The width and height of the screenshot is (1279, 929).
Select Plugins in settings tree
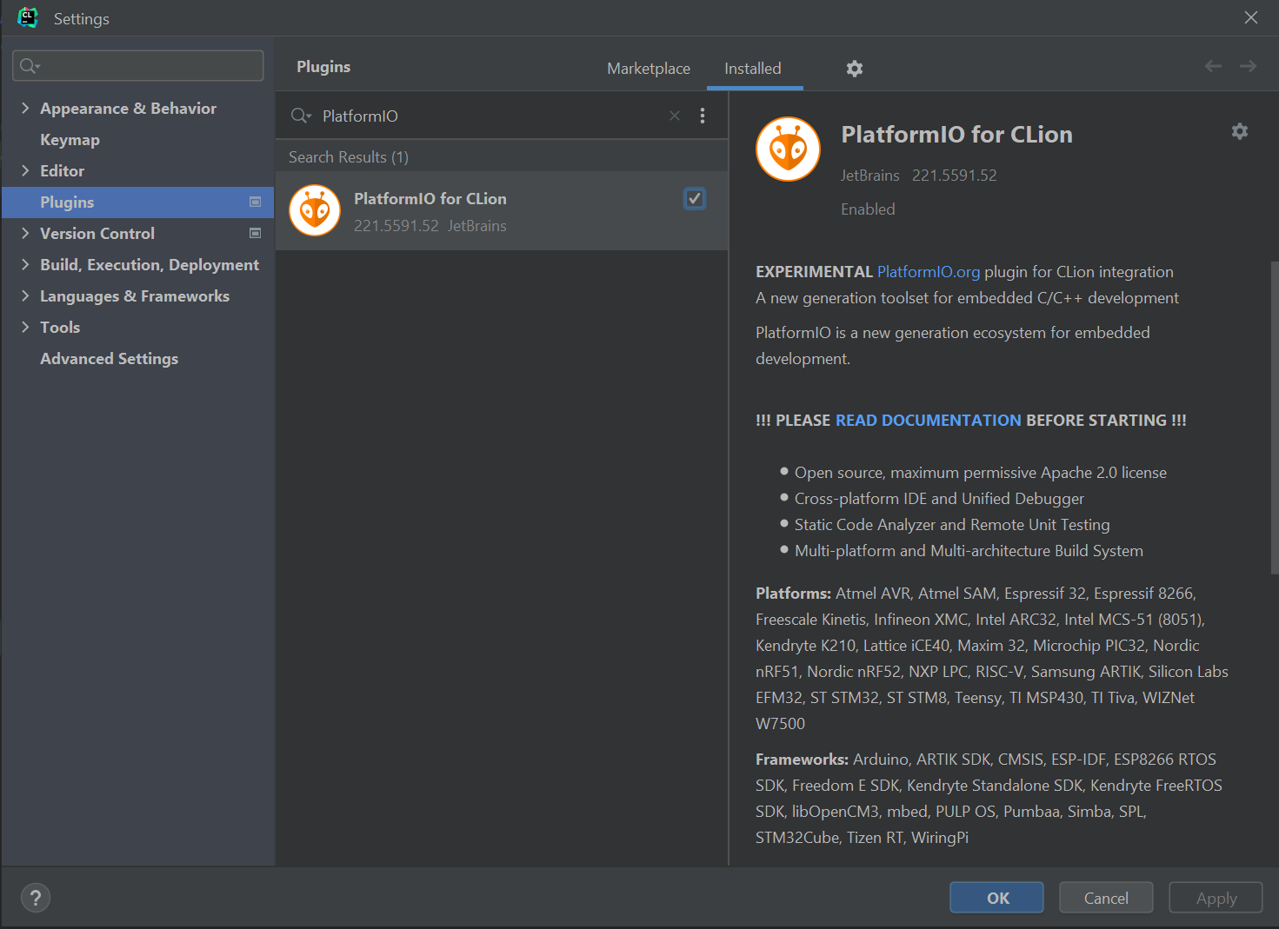(137, 202)
